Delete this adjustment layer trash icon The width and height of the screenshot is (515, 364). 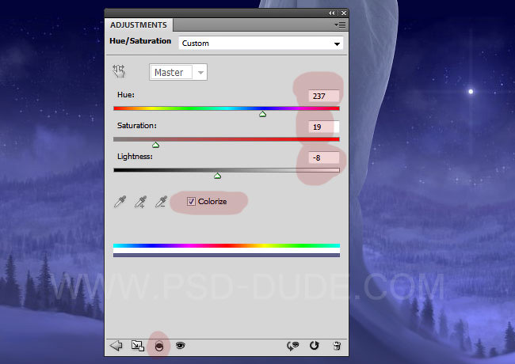(337, 345)
